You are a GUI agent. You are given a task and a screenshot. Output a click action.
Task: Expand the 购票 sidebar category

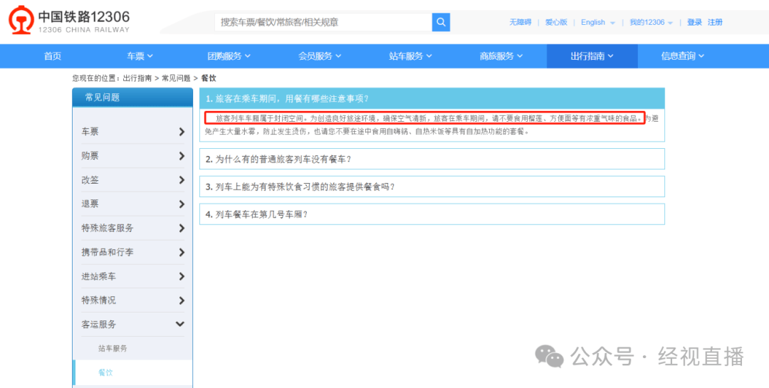click(133, 155)
